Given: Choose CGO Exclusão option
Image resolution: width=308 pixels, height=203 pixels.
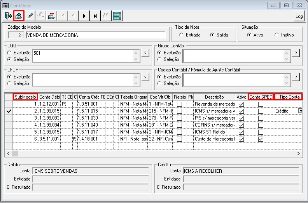Looking at the screenshot, I should [19, 53].
